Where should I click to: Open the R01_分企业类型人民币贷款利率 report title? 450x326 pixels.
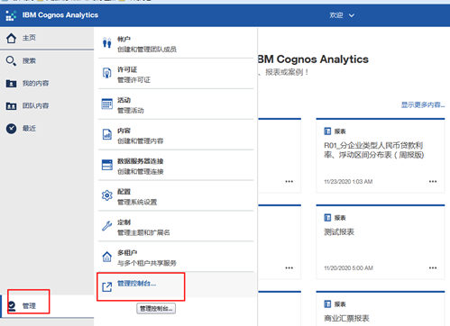coord(373,150)
